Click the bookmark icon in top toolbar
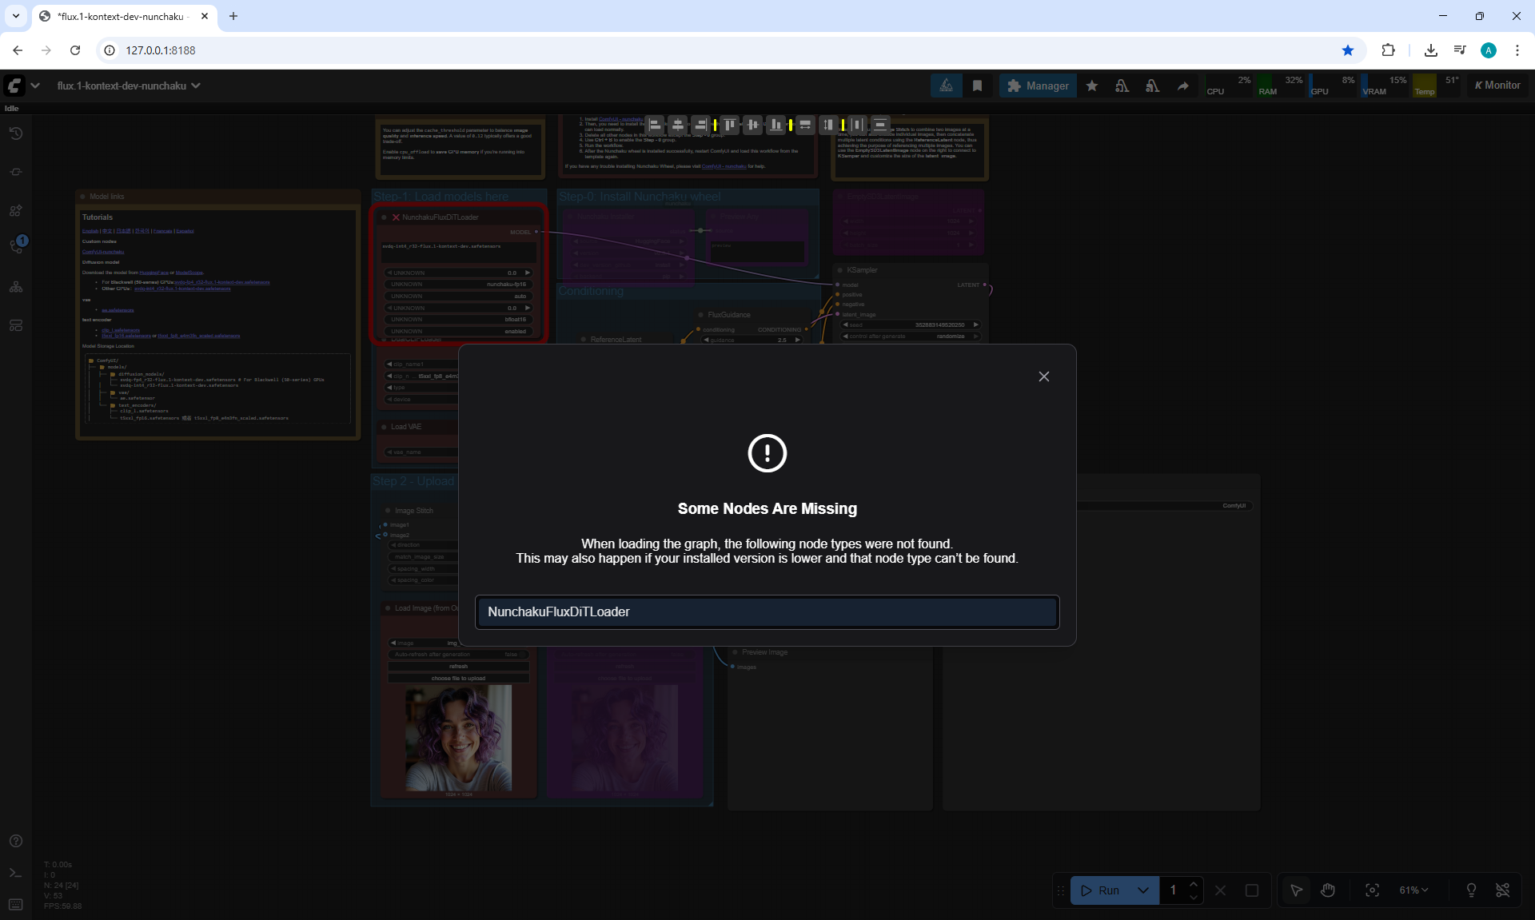1535x920 pixels. pos(977,86)
